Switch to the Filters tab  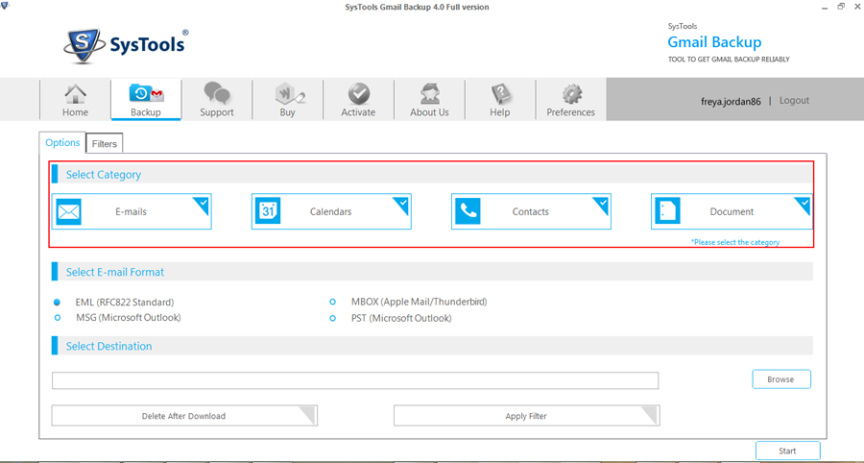pyautogui.click(x=104, y=143)
